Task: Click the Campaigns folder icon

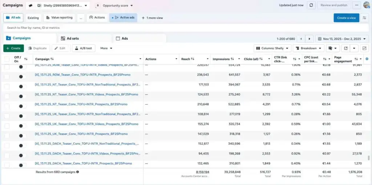Action: pos(8,38)
